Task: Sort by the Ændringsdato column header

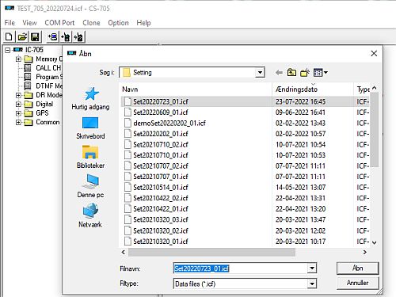Action: pos(313,89)
